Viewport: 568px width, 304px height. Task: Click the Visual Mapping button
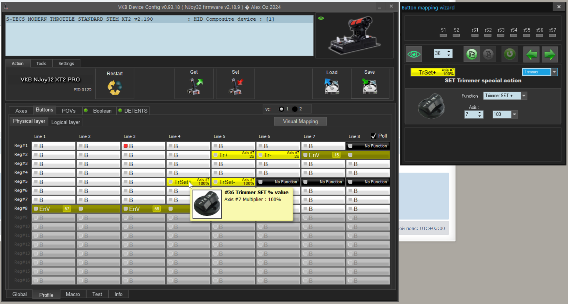point(300,121)
